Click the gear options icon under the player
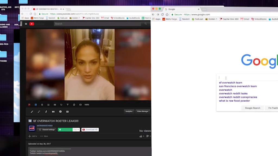The height and width of the screenshot is (156, 278). tap(42, 105)
